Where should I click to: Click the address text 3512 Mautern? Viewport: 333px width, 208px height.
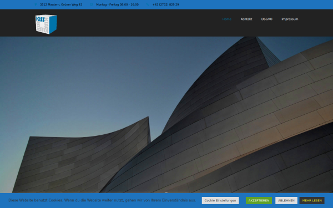tap(61, 4)
